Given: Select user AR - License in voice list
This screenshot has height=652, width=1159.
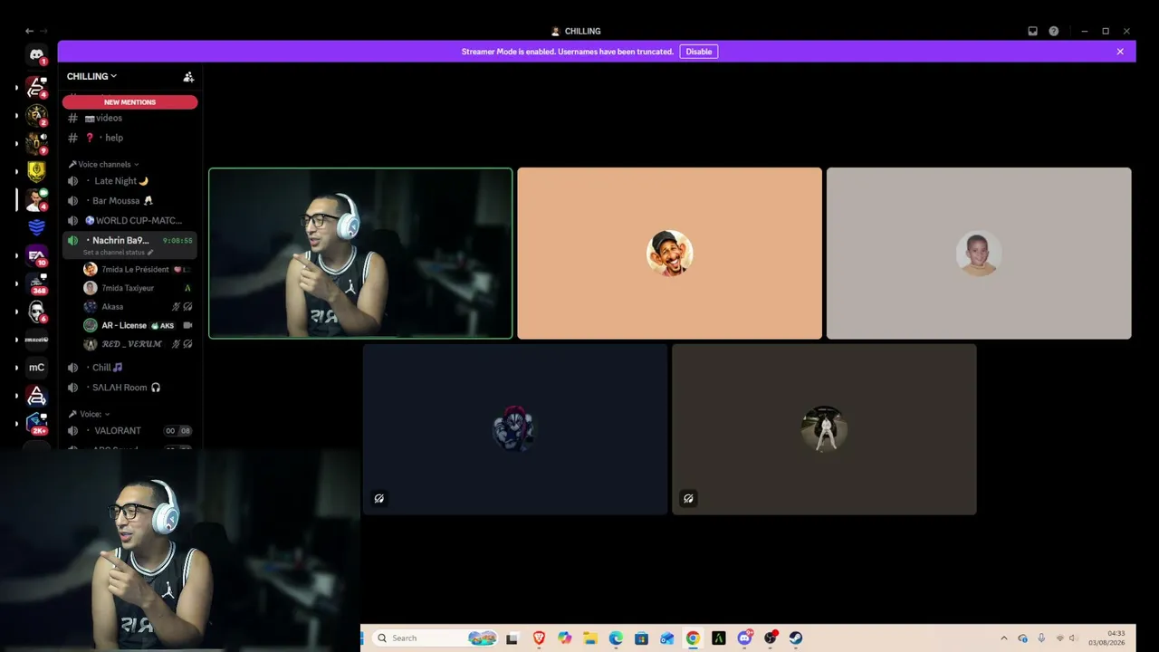Looking at the screenshot, I should point(138,325).
